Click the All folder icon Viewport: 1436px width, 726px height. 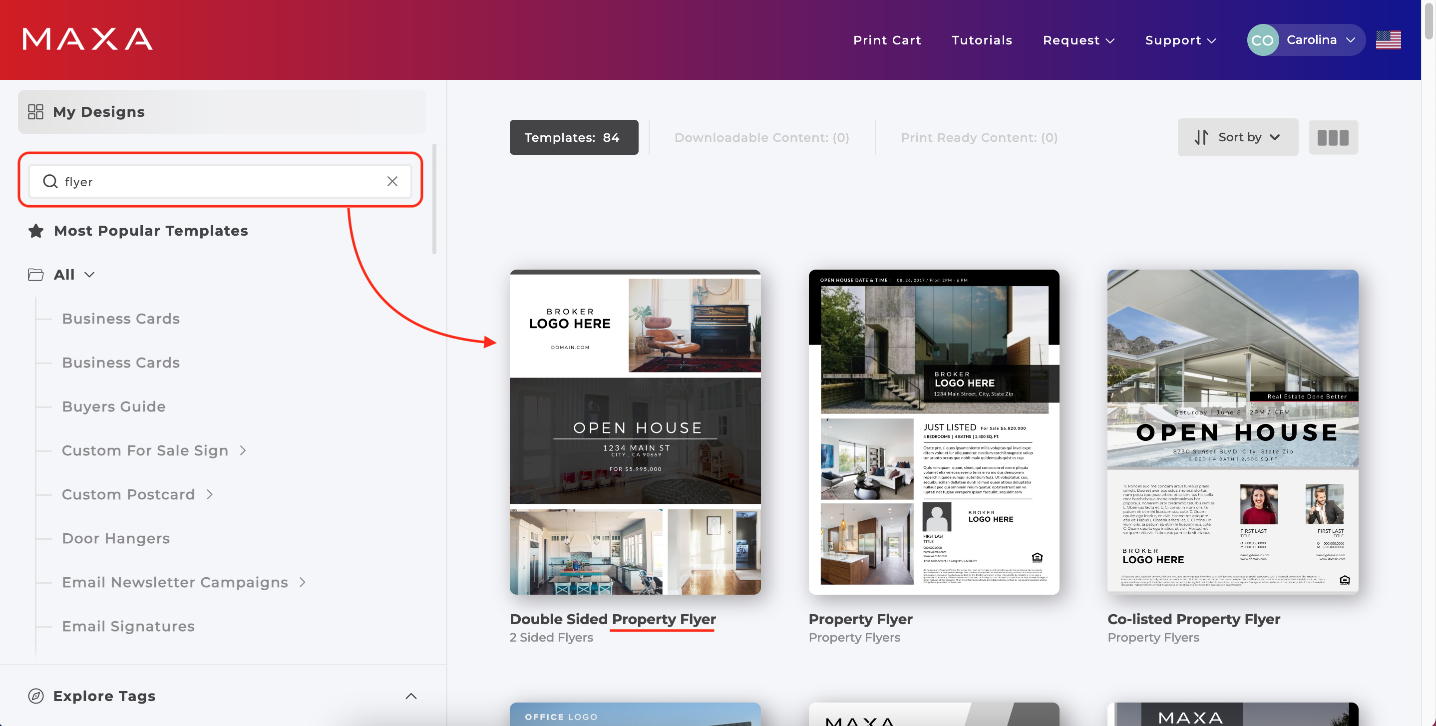[35, 274]
